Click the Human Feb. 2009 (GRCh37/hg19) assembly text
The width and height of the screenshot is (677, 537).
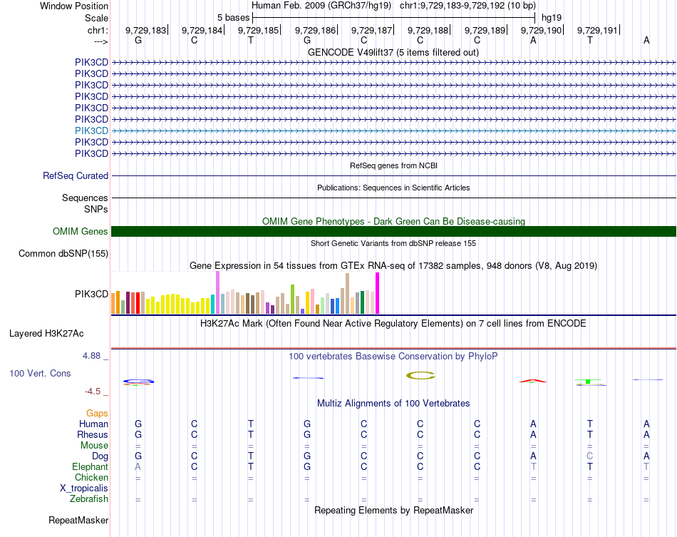coord(321,6)
